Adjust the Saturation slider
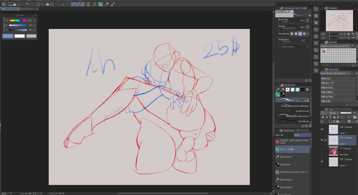Viewport: 358px width, 195px height. 18,25
